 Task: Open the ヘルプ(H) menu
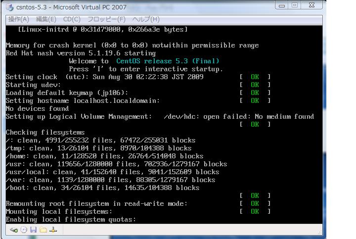(145, 19)
